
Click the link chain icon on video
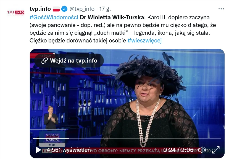[x=44, y=61]
